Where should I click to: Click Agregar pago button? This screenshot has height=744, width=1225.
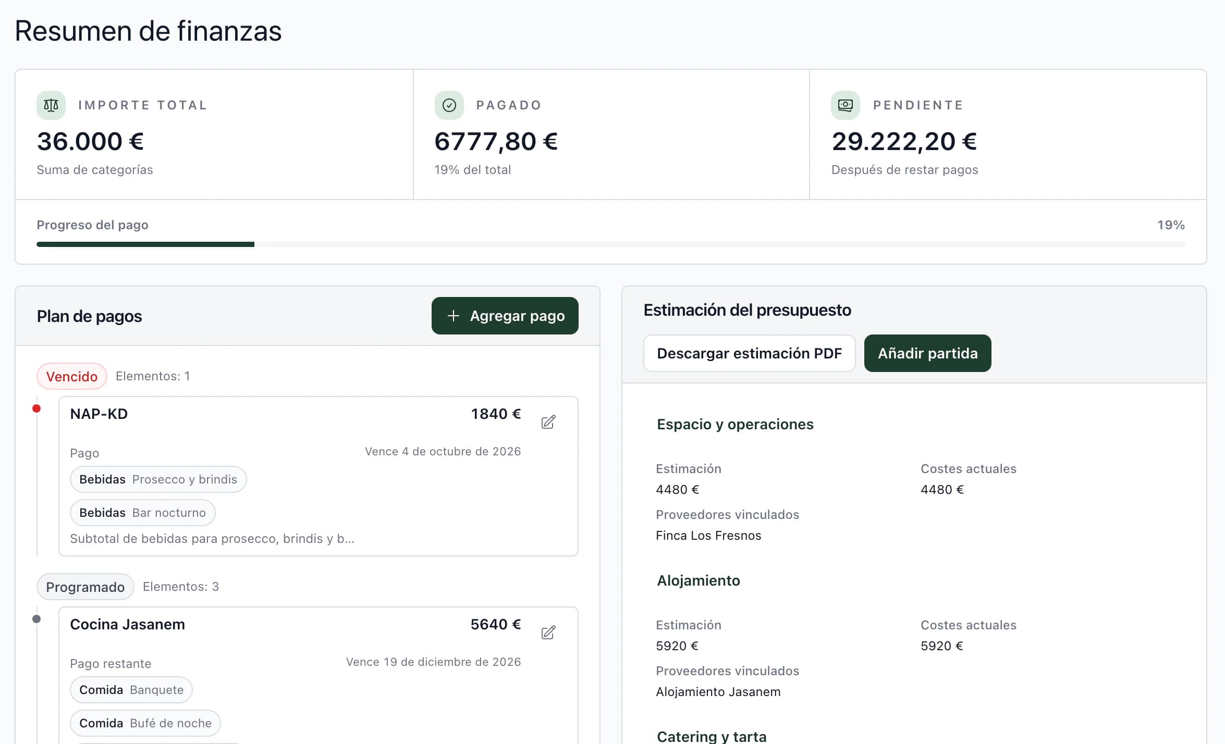click(x=505, y=316)
